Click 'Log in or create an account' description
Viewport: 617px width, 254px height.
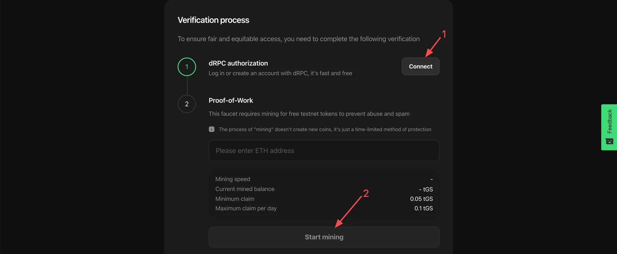point(280,73)
